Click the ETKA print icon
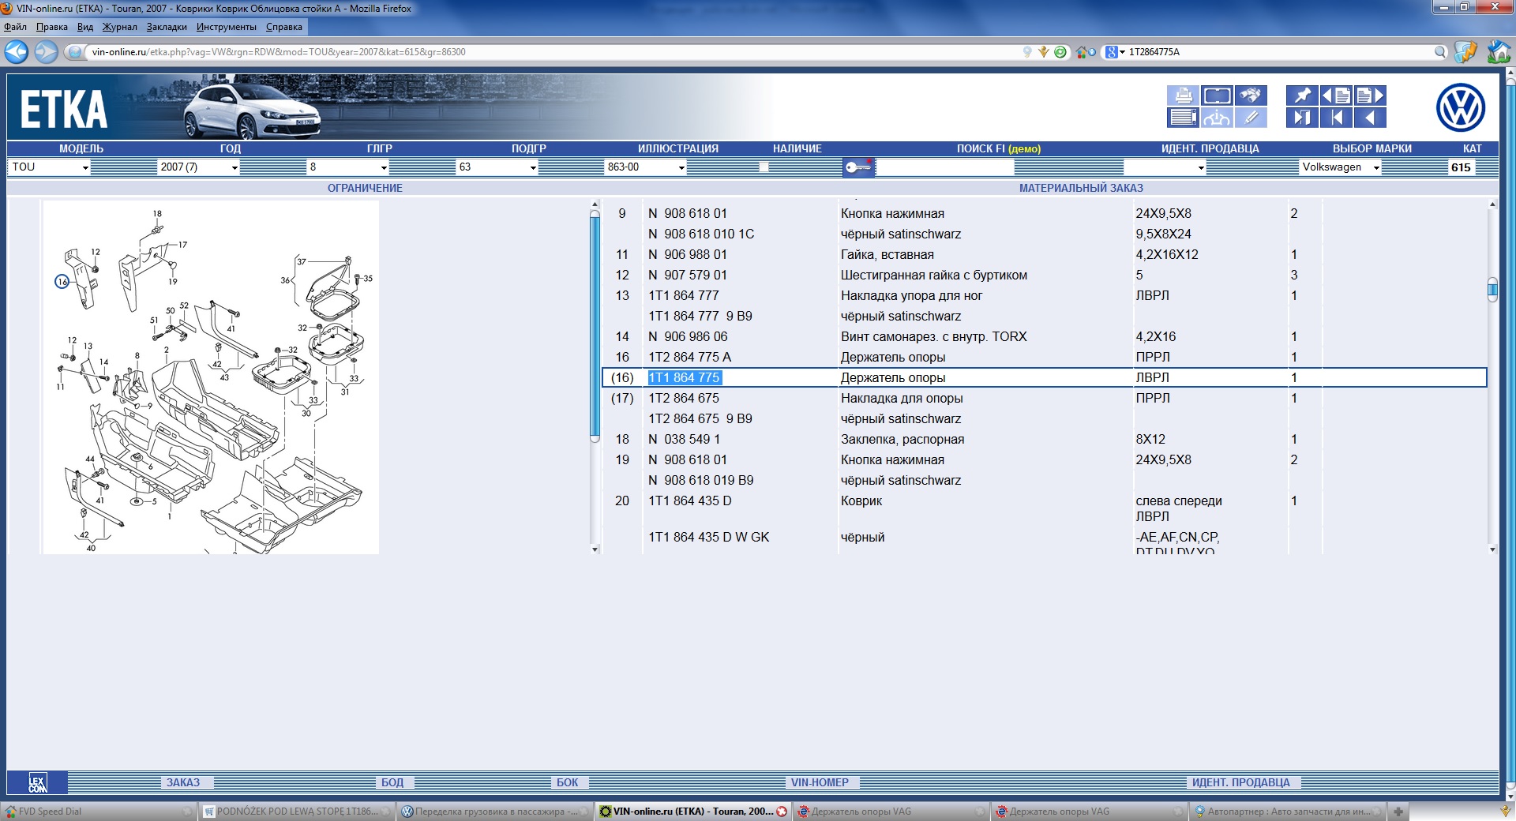1516x821 pixels. coord(1183,96)
